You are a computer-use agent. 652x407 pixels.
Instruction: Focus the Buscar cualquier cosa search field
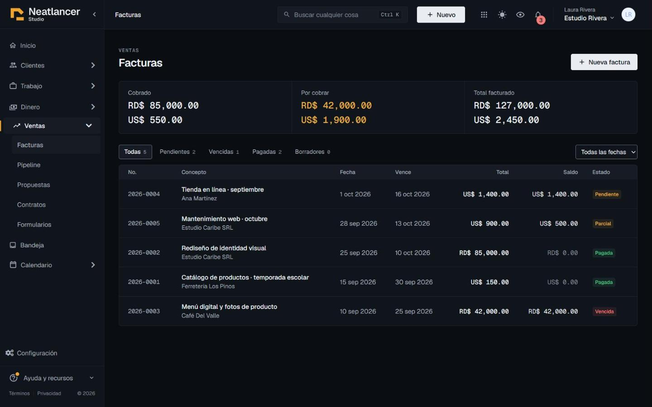pyautogui.click(x=343, y=14)
